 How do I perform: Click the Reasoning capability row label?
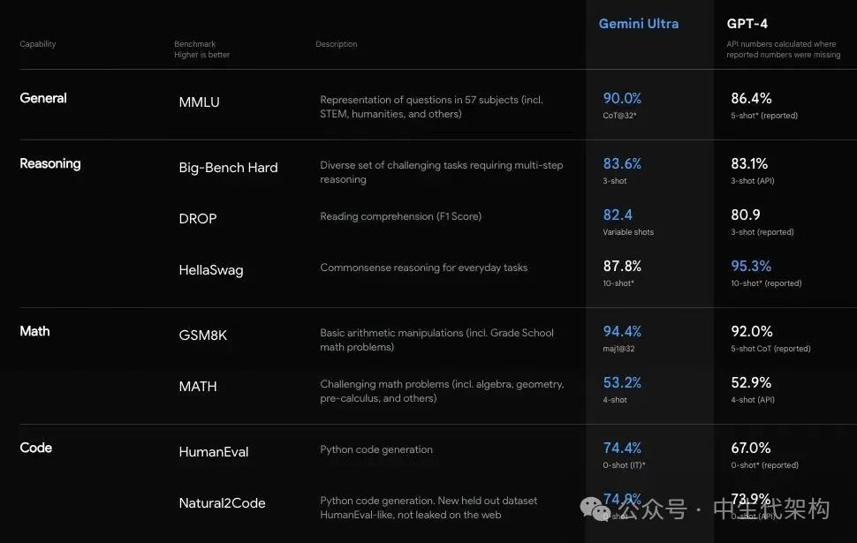pyautogui.click(x=49, y=163)
